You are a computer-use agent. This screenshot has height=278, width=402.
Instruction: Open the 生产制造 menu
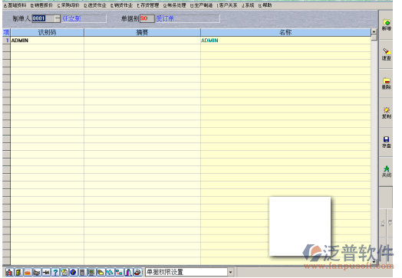pos(202,5)
